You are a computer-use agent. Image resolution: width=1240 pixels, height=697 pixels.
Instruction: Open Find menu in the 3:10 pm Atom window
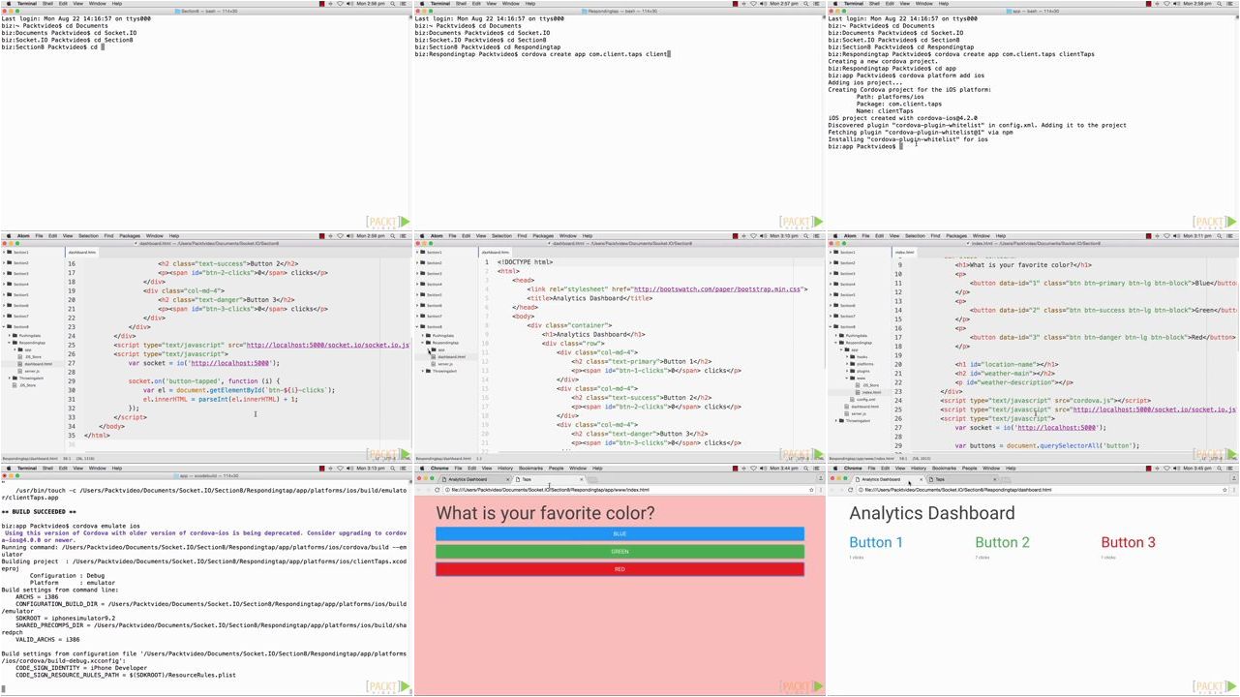click(522, 236)
